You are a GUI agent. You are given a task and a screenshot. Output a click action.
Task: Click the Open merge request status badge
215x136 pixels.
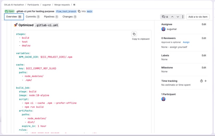tap(9, 11)
